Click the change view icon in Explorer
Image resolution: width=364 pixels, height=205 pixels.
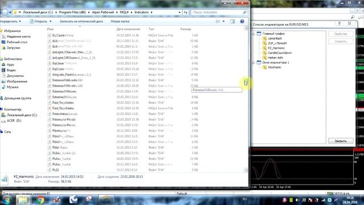pos(218,22)
